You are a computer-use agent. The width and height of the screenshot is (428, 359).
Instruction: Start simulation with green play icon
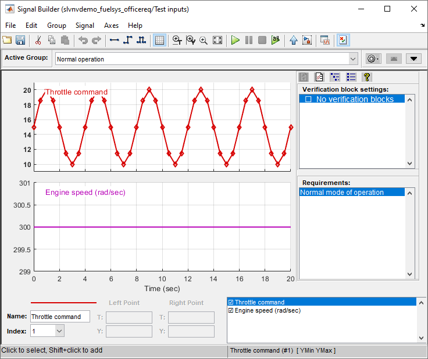point(235,40)
